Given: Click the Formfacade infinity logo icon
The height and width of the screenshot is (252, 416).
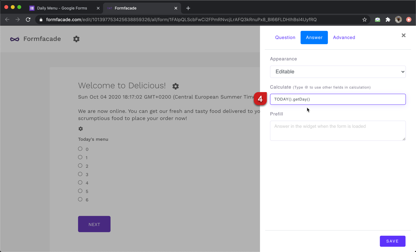Looking at the screenshot, I should point(15,39).
